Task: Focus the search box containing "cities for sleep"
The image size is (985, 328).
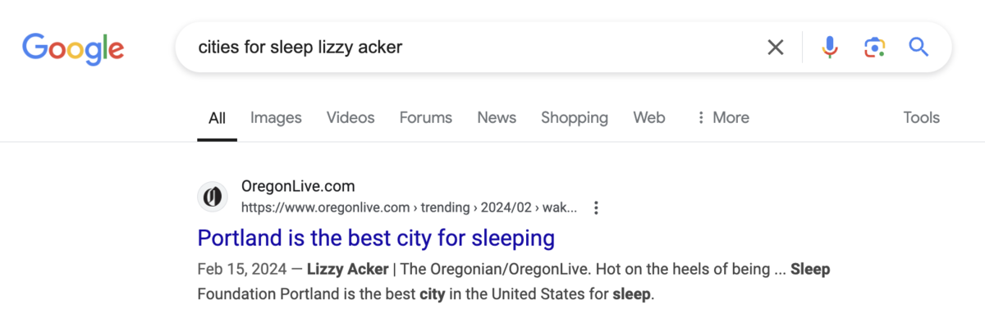Action: [476, 48]
